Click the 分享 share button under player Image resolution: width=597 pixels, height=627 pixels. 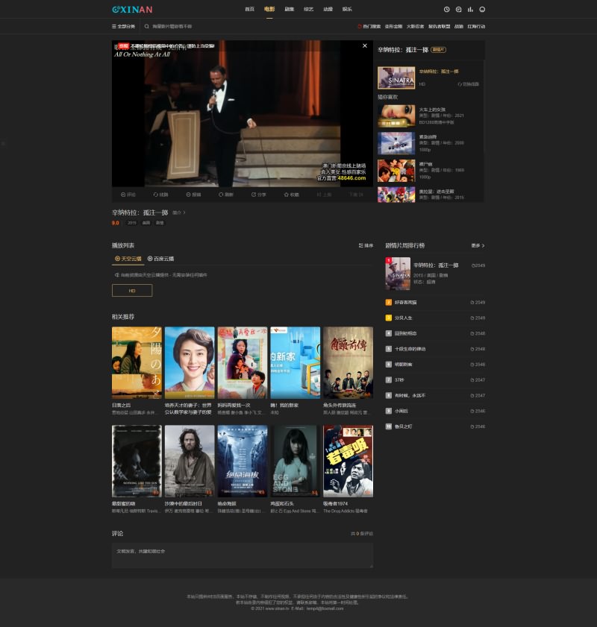[x=258, y=195]
